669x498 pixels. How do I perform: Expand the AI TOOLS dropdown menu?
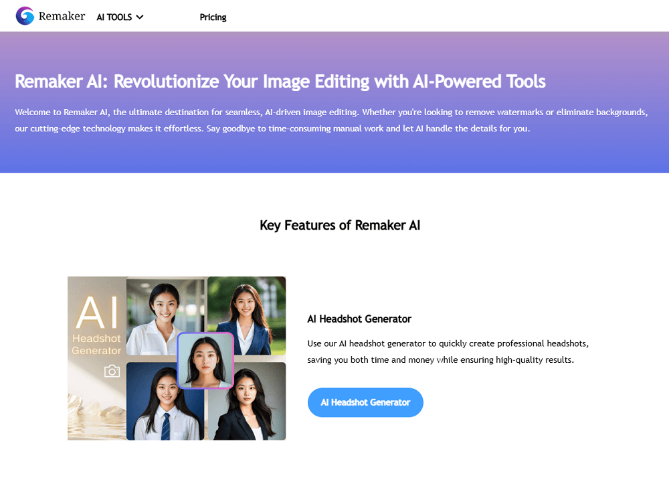120,17
